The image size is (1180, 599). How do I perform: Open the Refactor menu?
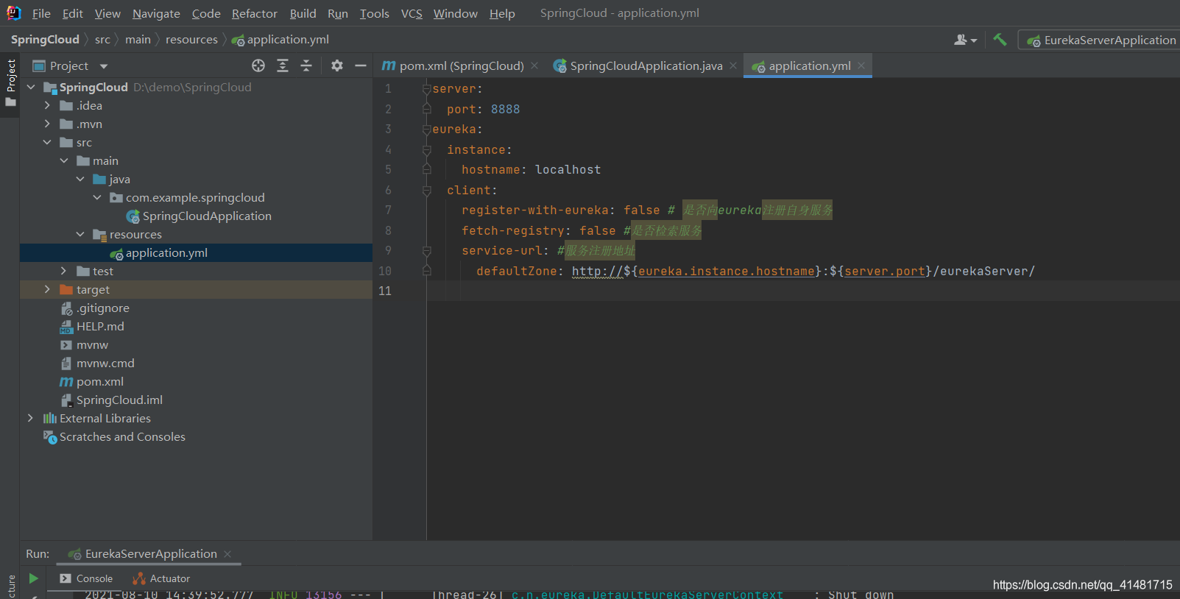click(x=255, y=13)
